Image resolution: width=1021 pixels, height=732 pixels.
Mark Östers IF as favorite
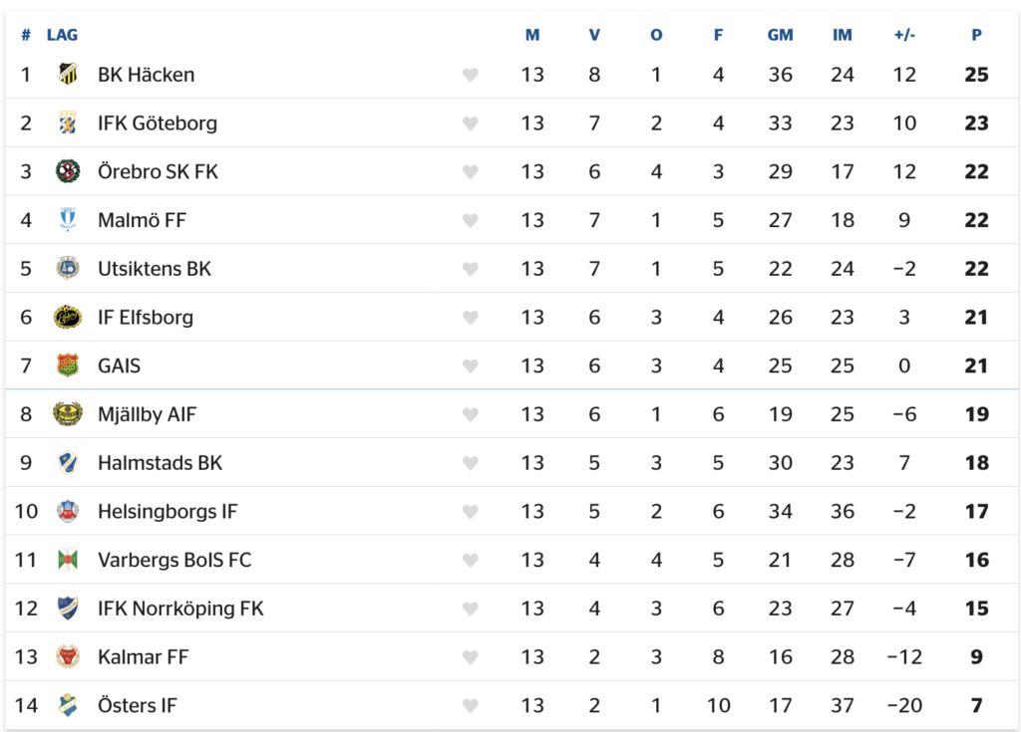471,706
